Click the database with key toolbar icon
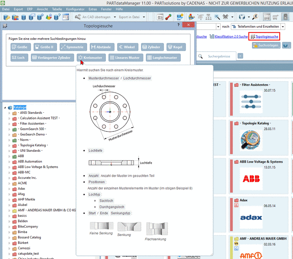The height and width of the screenshot is (259, 293). pos(7,17)
